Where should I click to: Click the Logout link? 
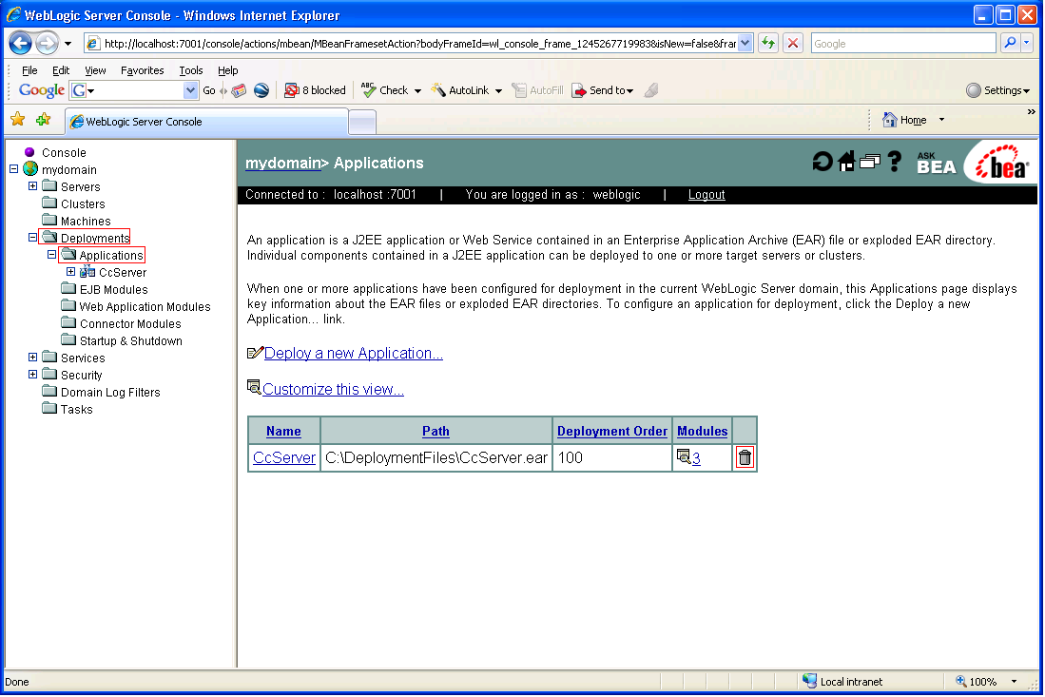click(706, 195)
